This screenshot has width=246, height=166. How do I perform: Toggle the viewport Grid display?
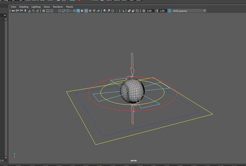44,11
